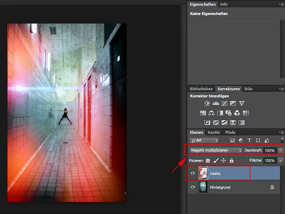Click the Eigenschaften panel scrollbar

tap(283, 49)
